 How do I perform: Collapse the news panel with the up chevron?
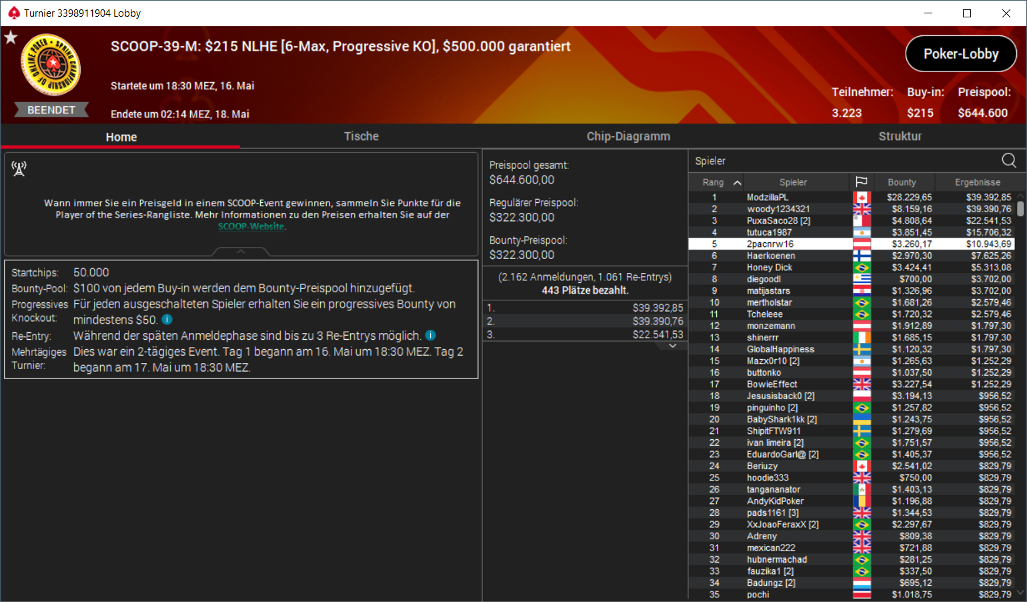tap(241, 252)
